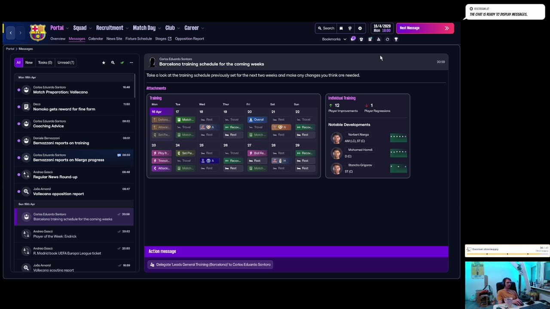Screen dimensions: 550x309
Task: Click the external link icon beside Stages
Action: click(x=170, y=39)
